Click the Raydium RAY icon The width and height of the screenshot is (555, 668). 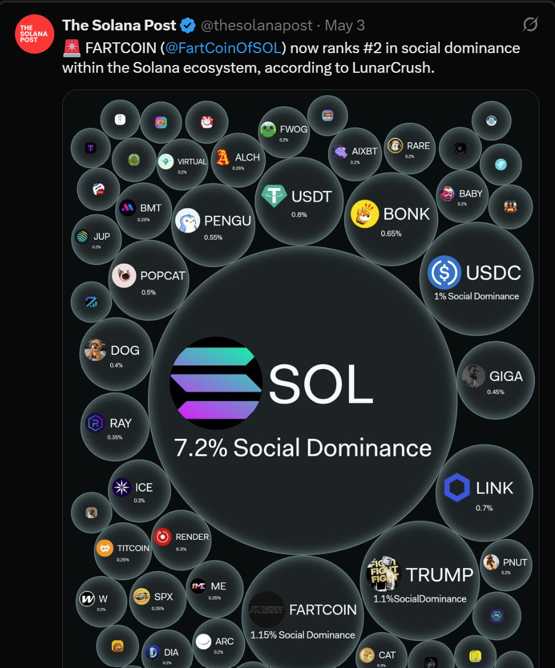pyautogui.click(x=95, y=423)
